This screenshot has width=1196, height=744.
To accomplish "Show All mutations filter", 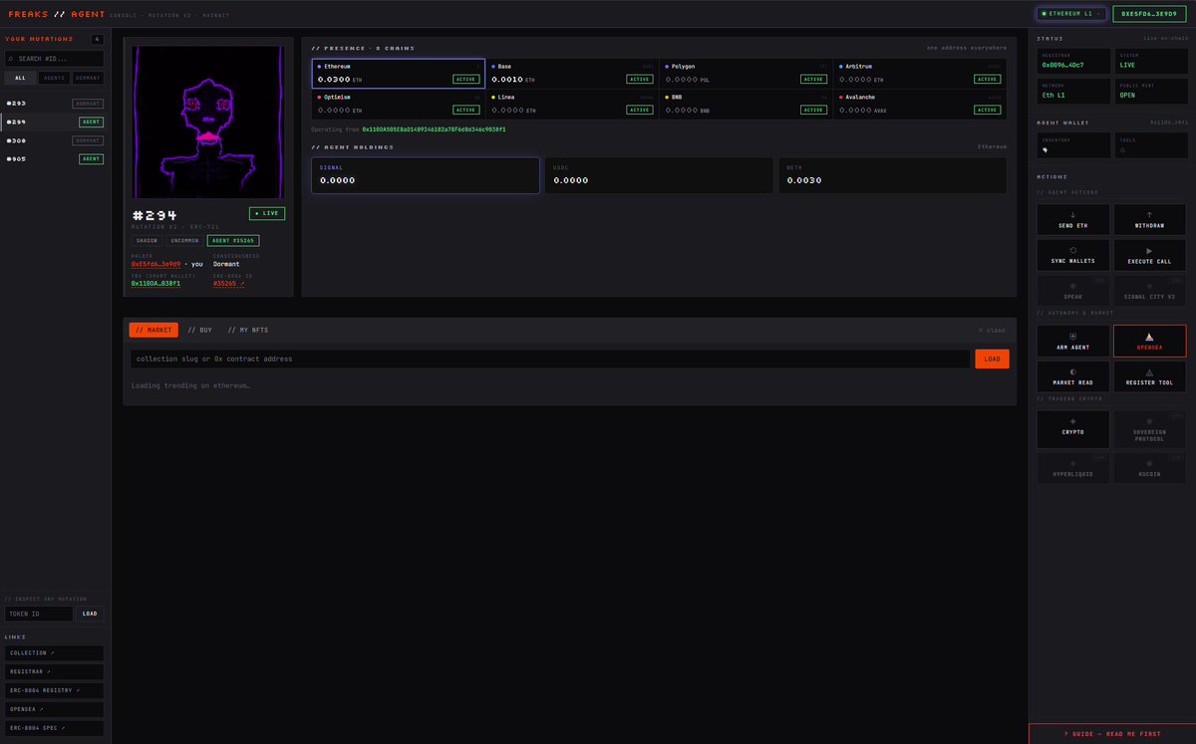I will click(x=20, y=77).
